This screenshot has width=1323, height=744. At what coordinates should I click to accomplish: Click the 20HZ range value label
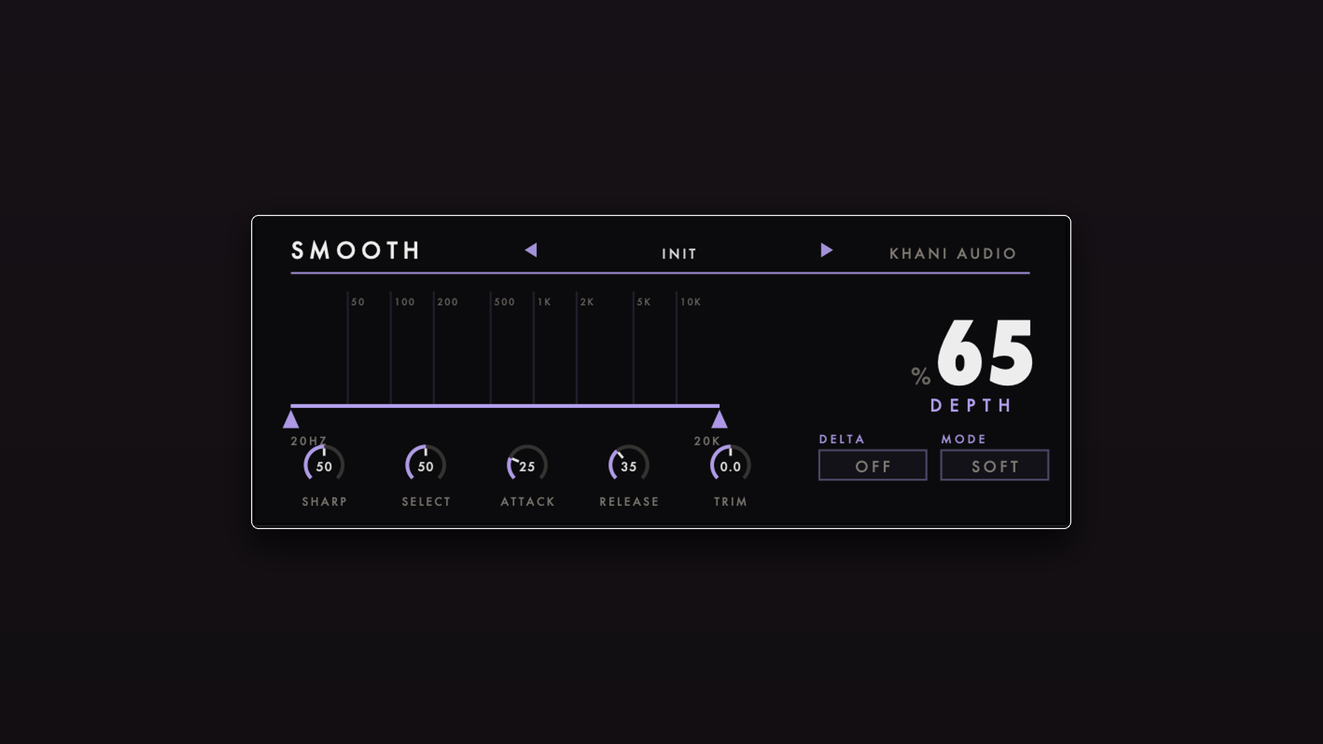click(x=309, y=441)
